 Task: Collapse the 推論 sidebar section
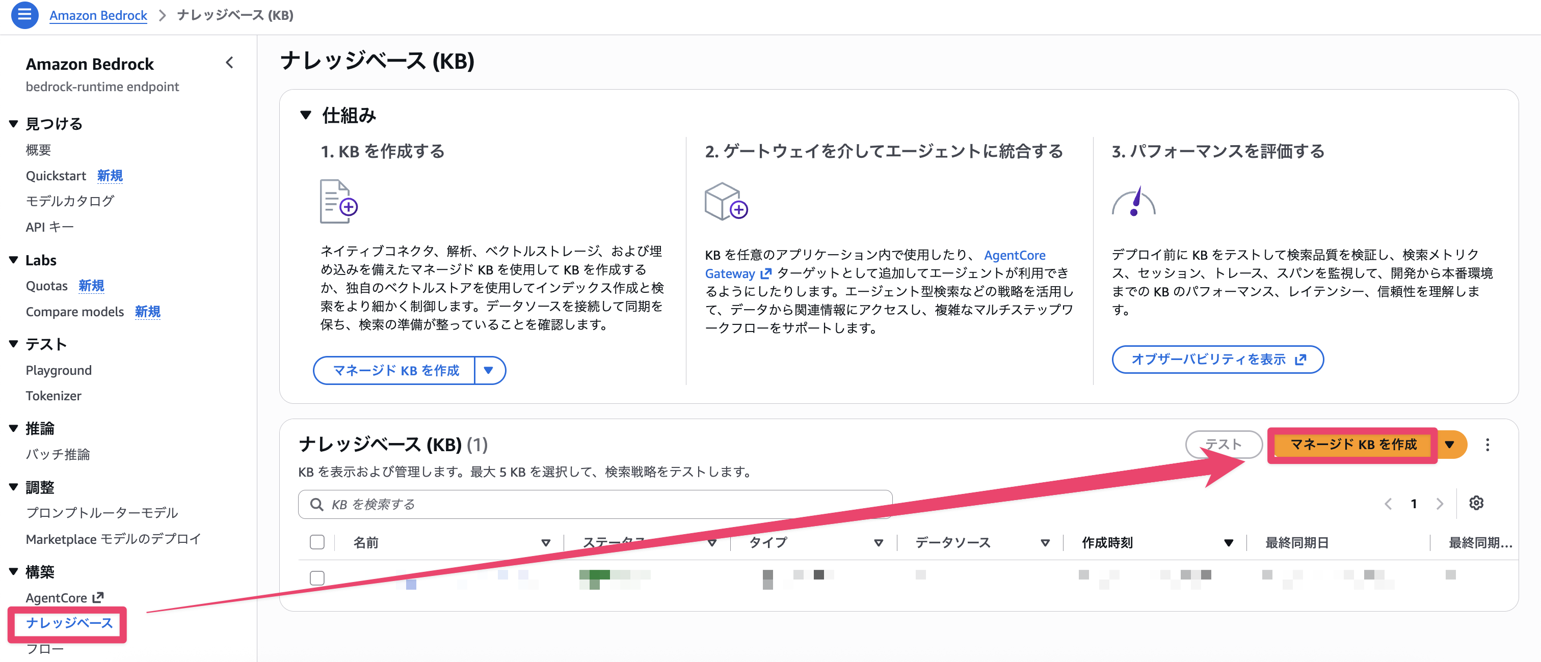point(14,428)
